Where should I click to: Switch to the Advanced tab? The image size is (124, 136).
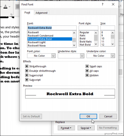(x=41, y=13)
